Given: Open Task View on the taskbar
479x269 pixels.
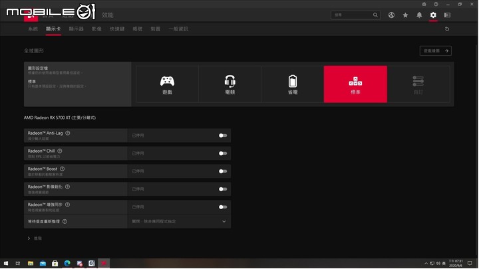Looking at the screenshot, I should pos(18,263).
